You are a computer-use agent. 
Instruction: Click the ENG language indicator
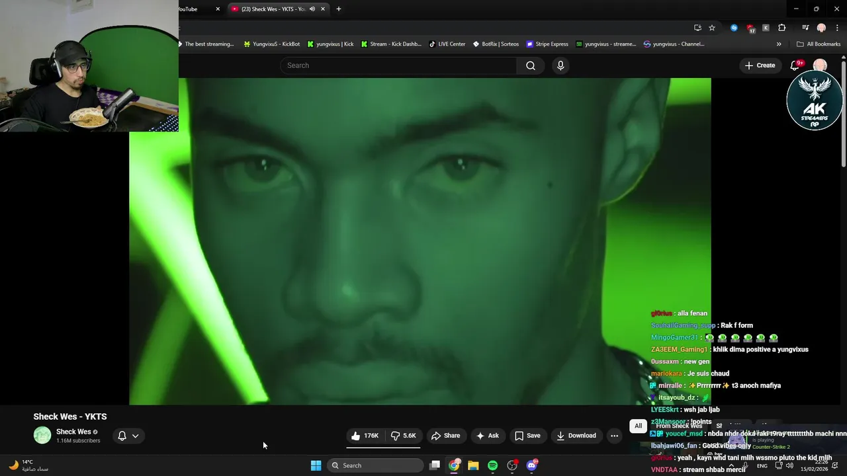point(762,466)
